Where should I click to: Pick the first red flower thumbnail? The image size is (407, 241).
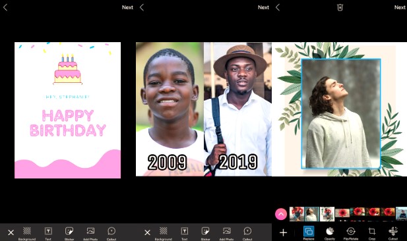pyautogui.click(x=342, y=213)
